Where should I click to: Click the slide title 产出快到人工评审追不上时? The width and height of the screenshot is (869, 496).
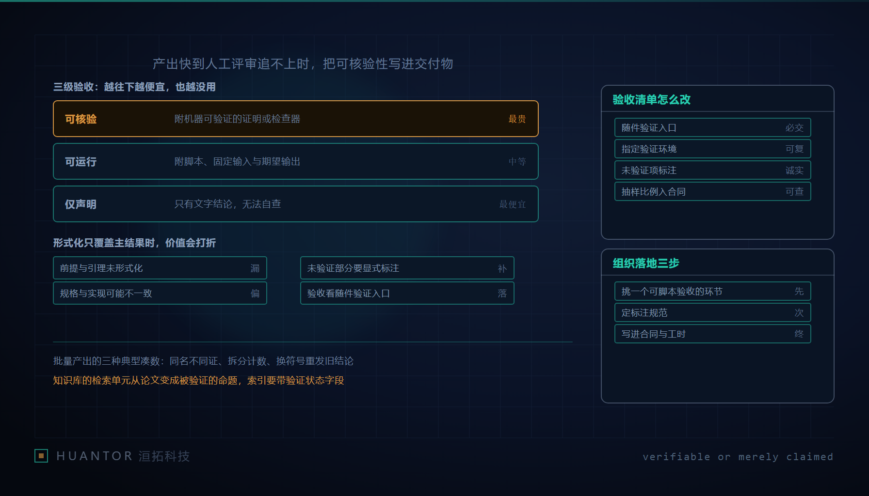pos(303,63)
